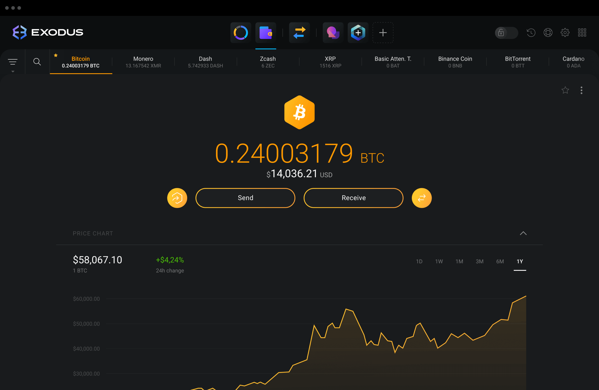599x390 pixels.
Task: Add a new app with the plus tile
Action: pyautogui.click(x=383, y=33)
